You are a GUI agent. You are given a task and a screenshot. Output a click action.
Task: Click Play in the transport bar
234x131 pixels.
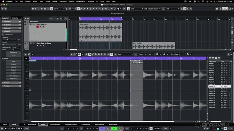tap(114, 128)
